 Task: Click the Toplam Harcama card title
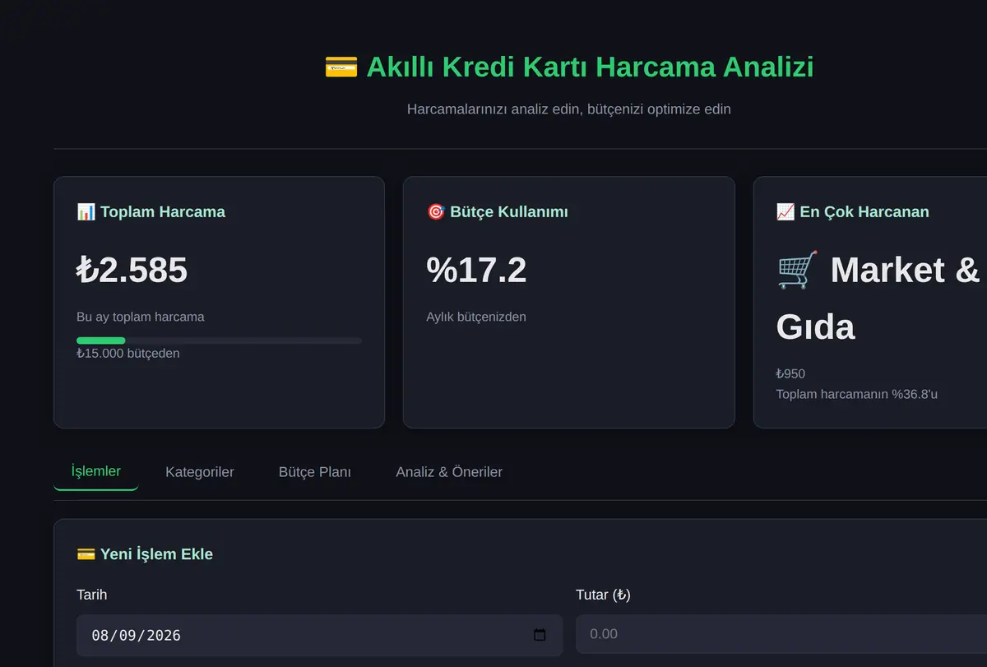[x=163, y=212]
